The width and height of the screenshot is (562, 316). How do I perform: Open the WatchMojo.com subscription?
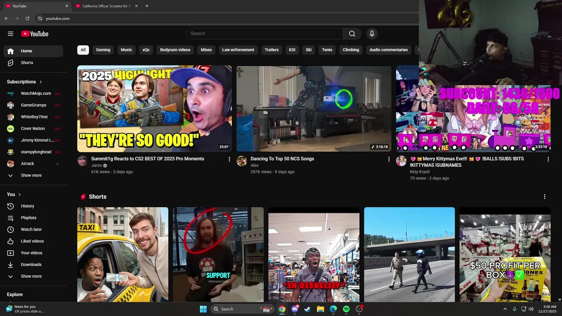pos(33,93)
